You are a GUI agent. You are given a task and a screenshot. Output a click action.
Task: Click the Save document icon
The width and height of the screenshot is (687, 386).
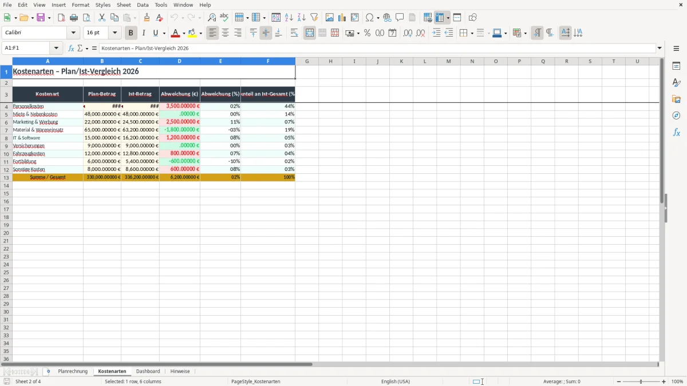pos(41,18)
